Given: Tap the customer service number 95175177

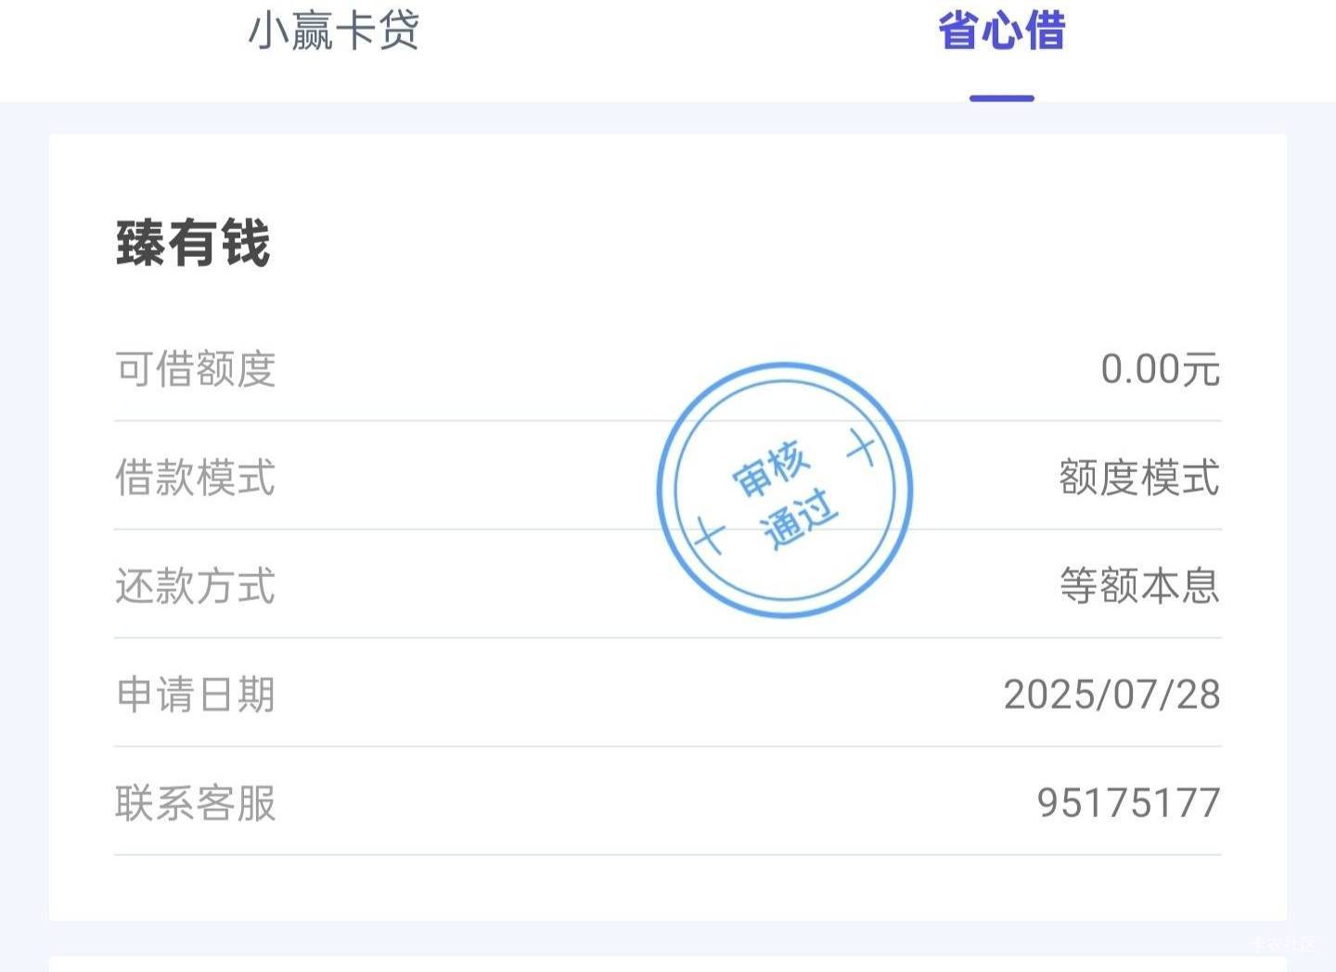Looking at the screenshot, I should click(1128, 803).
